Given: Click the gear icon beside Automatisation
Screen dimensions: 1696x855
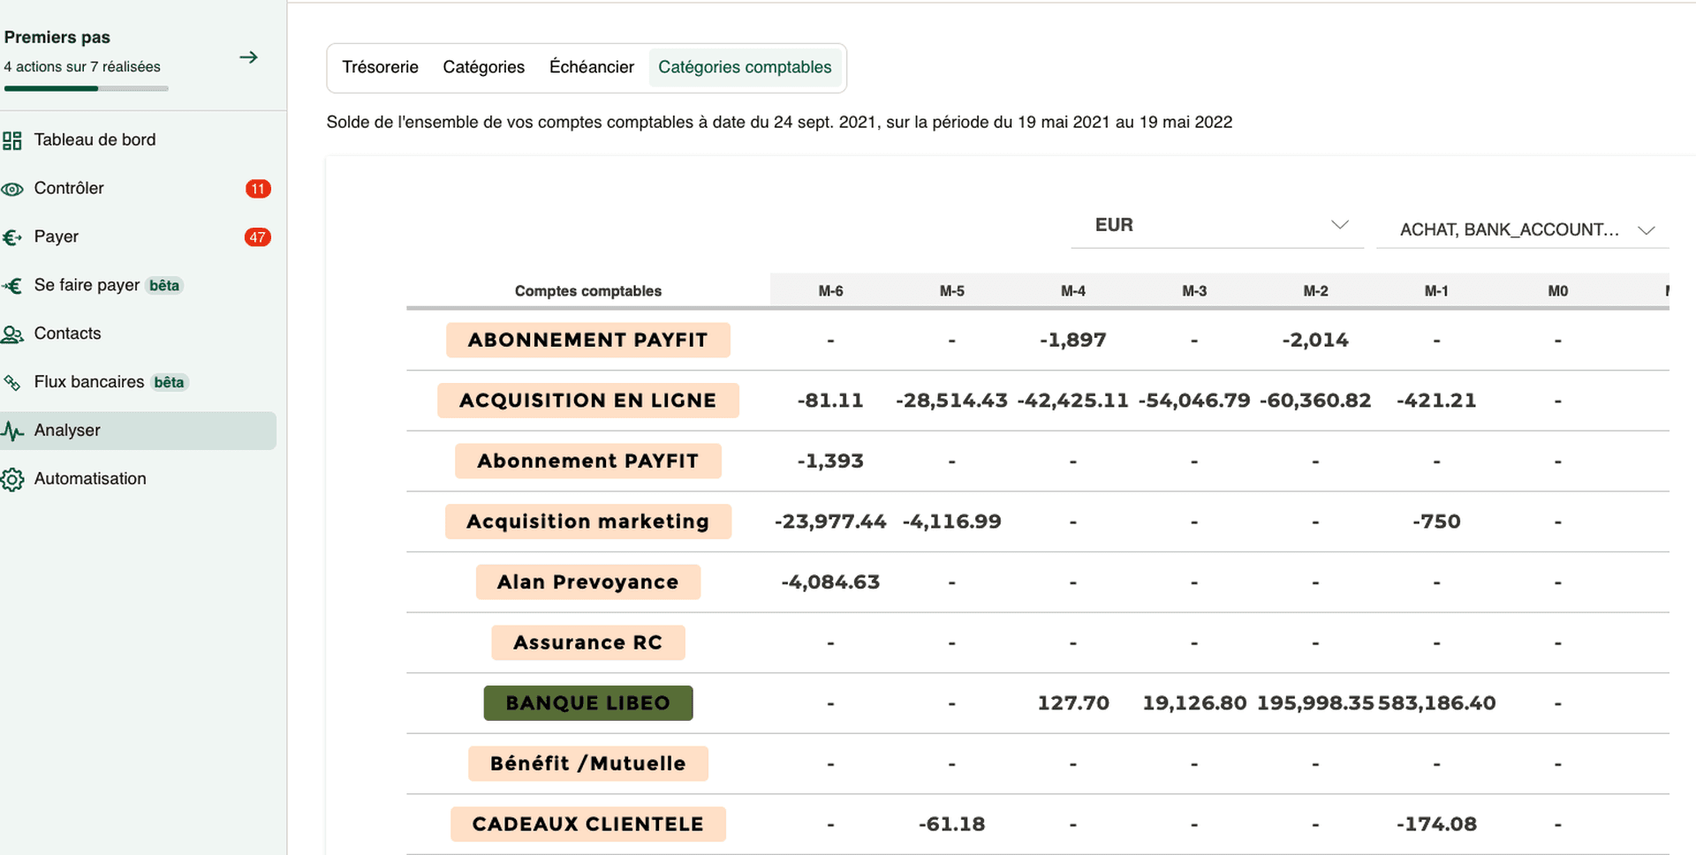Looking at the screenshot, I should [12, 479].
